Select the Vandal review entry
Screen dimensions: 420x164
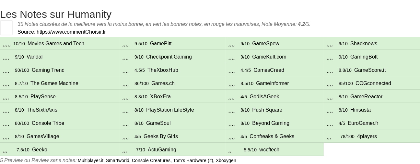click(x=34, y=57)
